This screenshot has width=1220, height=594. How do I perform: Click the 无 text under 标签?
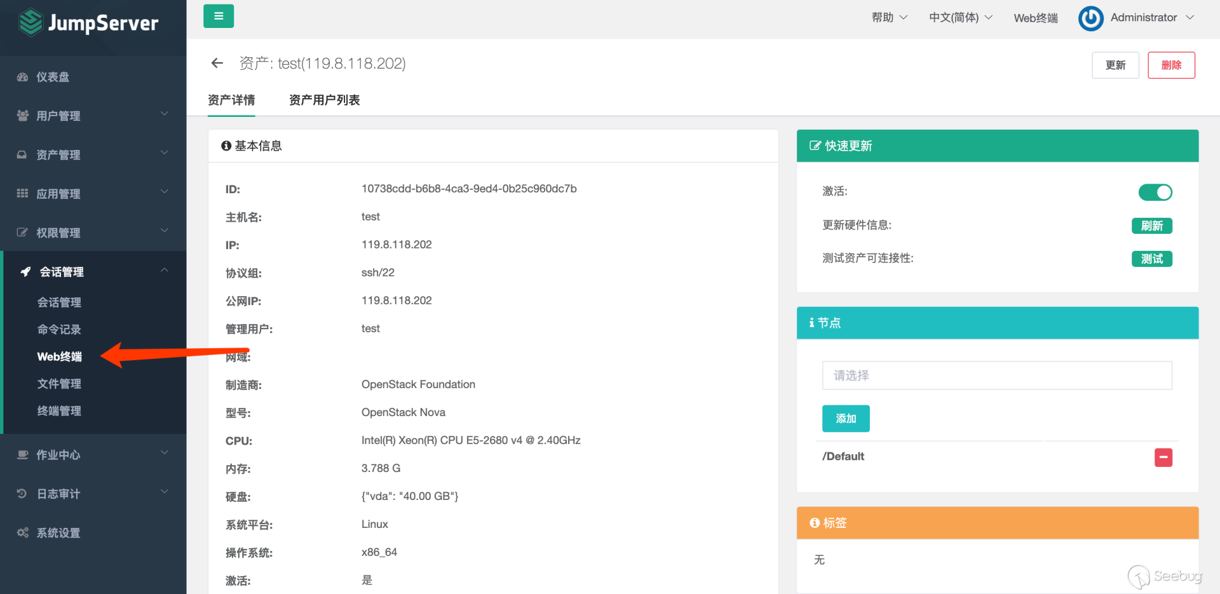coord(819,560)
